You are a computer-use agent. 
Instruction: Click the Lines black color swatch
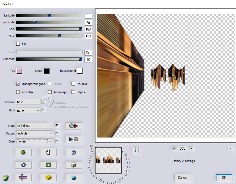[47, 71]
